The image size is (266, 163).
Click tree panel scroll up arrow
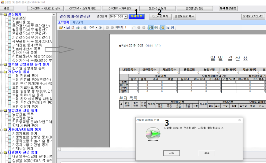pos(54,15)
